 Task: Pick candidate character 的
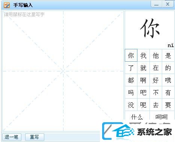tap(168, 68)
